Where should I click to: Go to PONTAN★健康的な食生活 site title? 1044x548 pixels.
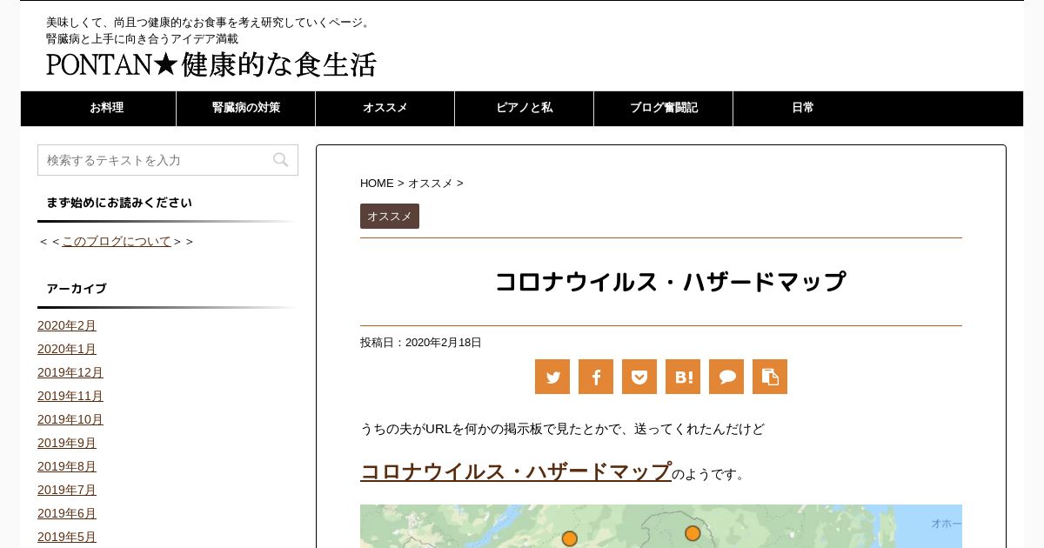pyautogui.click(x=211, y=64)
